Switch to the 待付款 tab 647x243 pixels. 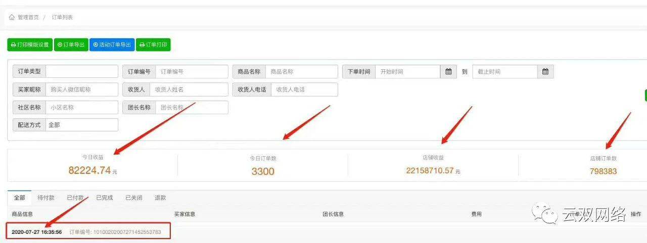[x=46, y=198]
